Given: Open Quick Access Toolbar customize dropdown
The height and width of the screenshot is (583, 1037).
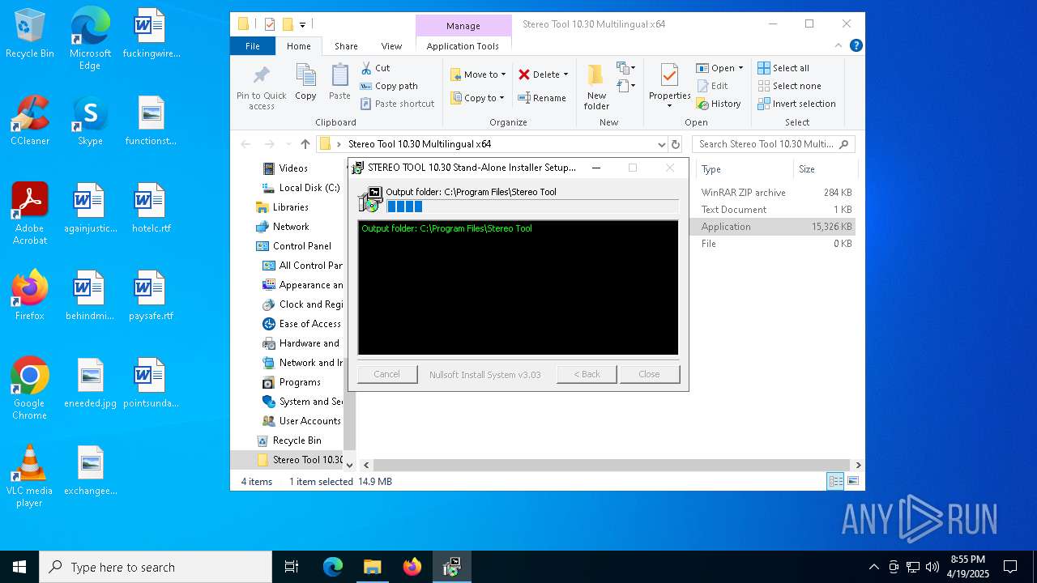Looking at the screenshot, I should click(303, 24).
